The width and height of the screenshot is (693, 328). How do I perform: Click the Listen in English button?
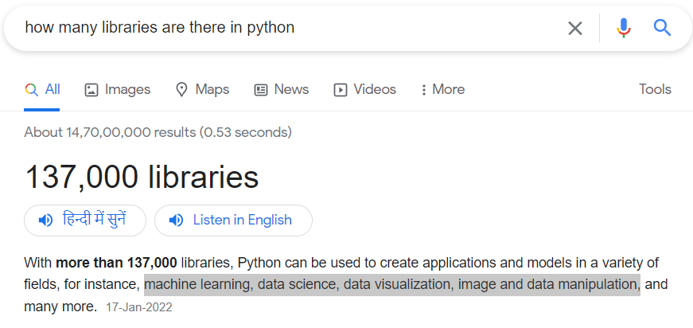click(x=233, y=221)
